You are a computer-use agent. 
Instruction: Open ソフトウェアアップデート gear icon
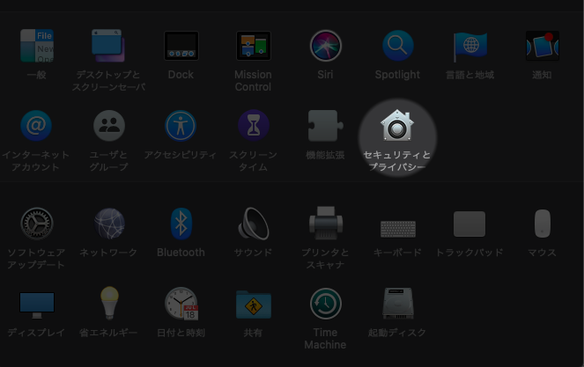click(37, 224)
